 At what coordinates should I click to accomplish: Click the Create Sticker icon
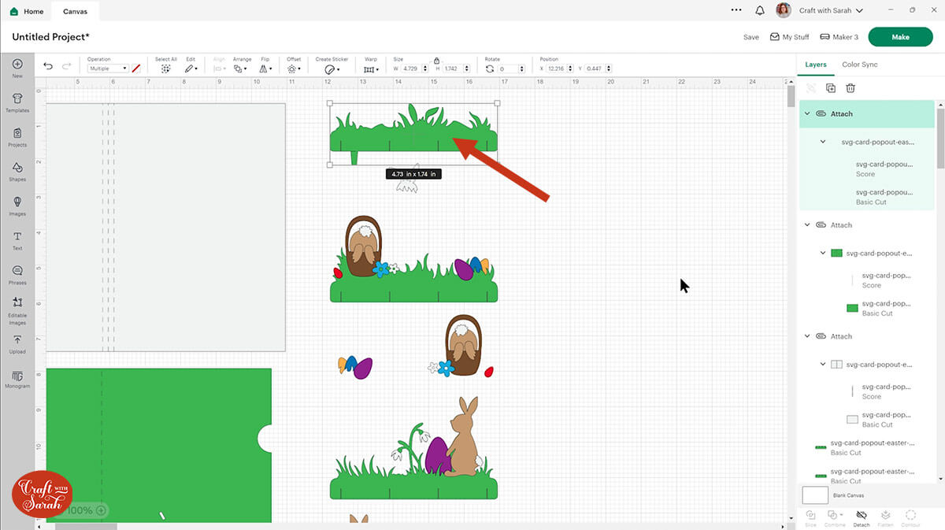(331, 69)
